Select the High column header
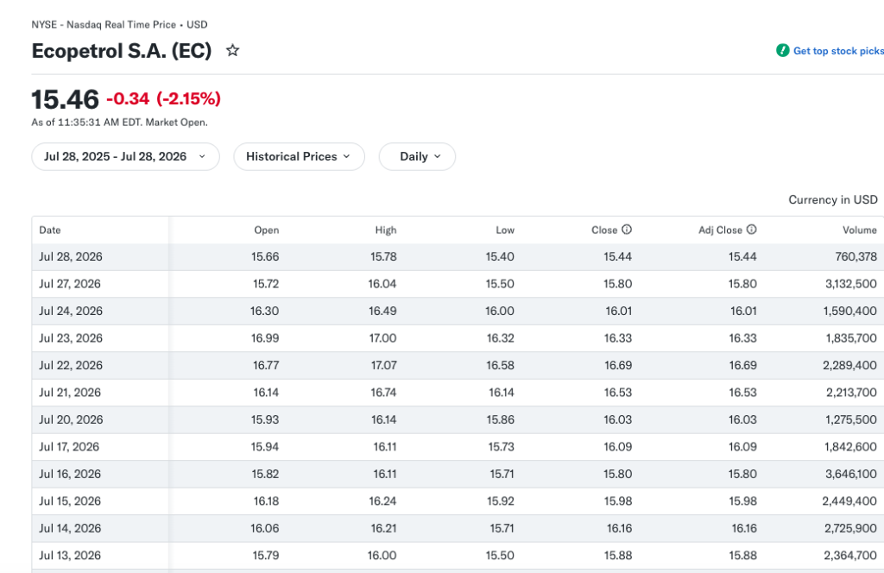 [386, 230]
